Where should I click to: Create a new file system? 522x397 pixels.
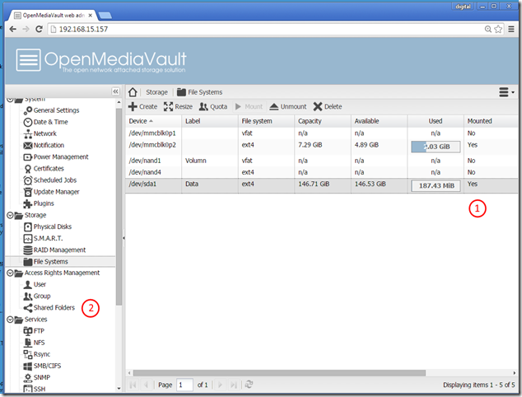[x=142, y=106]
